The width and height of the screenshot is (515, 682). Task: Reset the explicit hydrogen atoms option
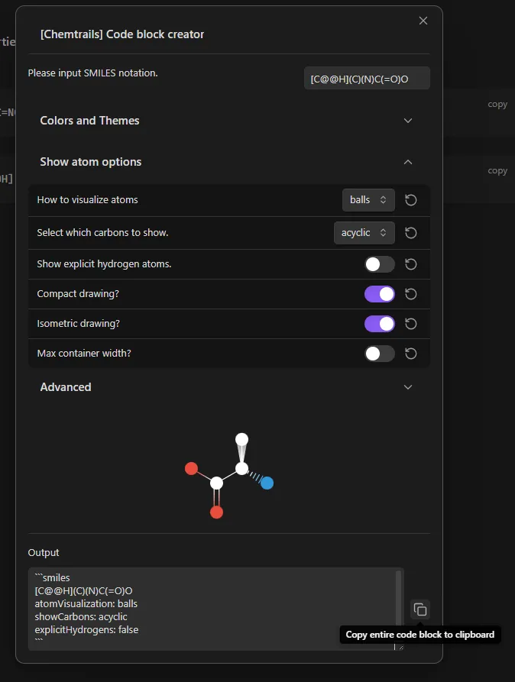[x=411, y=264]
